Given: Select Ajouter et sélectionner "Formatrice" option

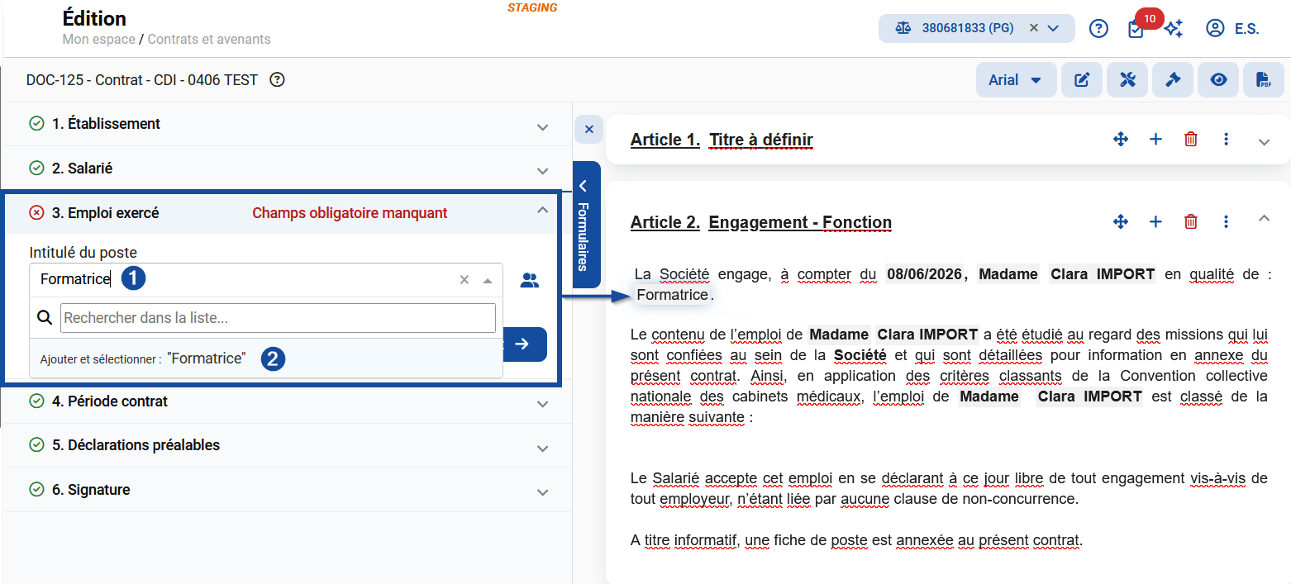Looking at the screenshot, I should click(x=266, y=358).
